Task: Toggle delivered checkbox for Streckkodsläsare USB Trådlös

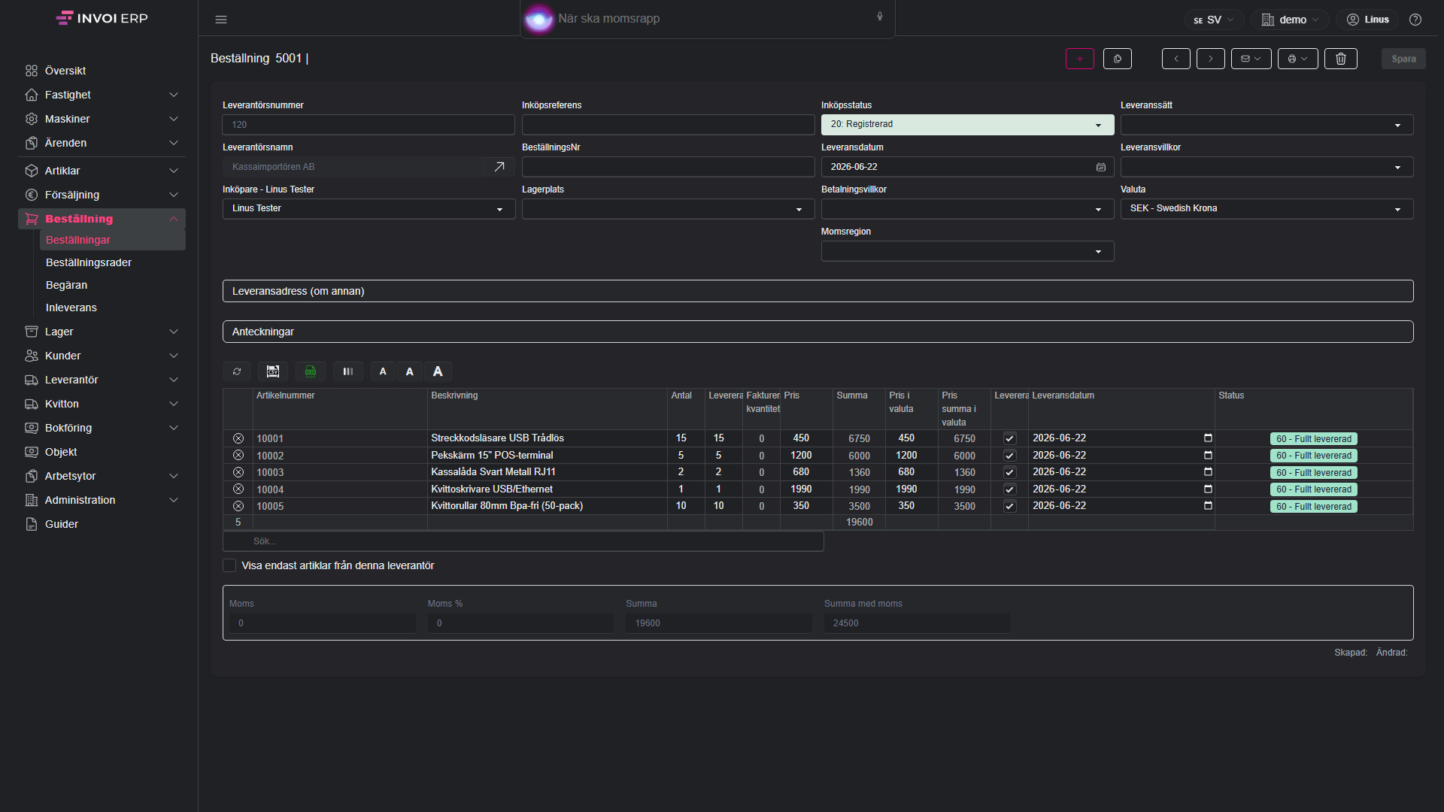Action: (x=1009, y=438)
